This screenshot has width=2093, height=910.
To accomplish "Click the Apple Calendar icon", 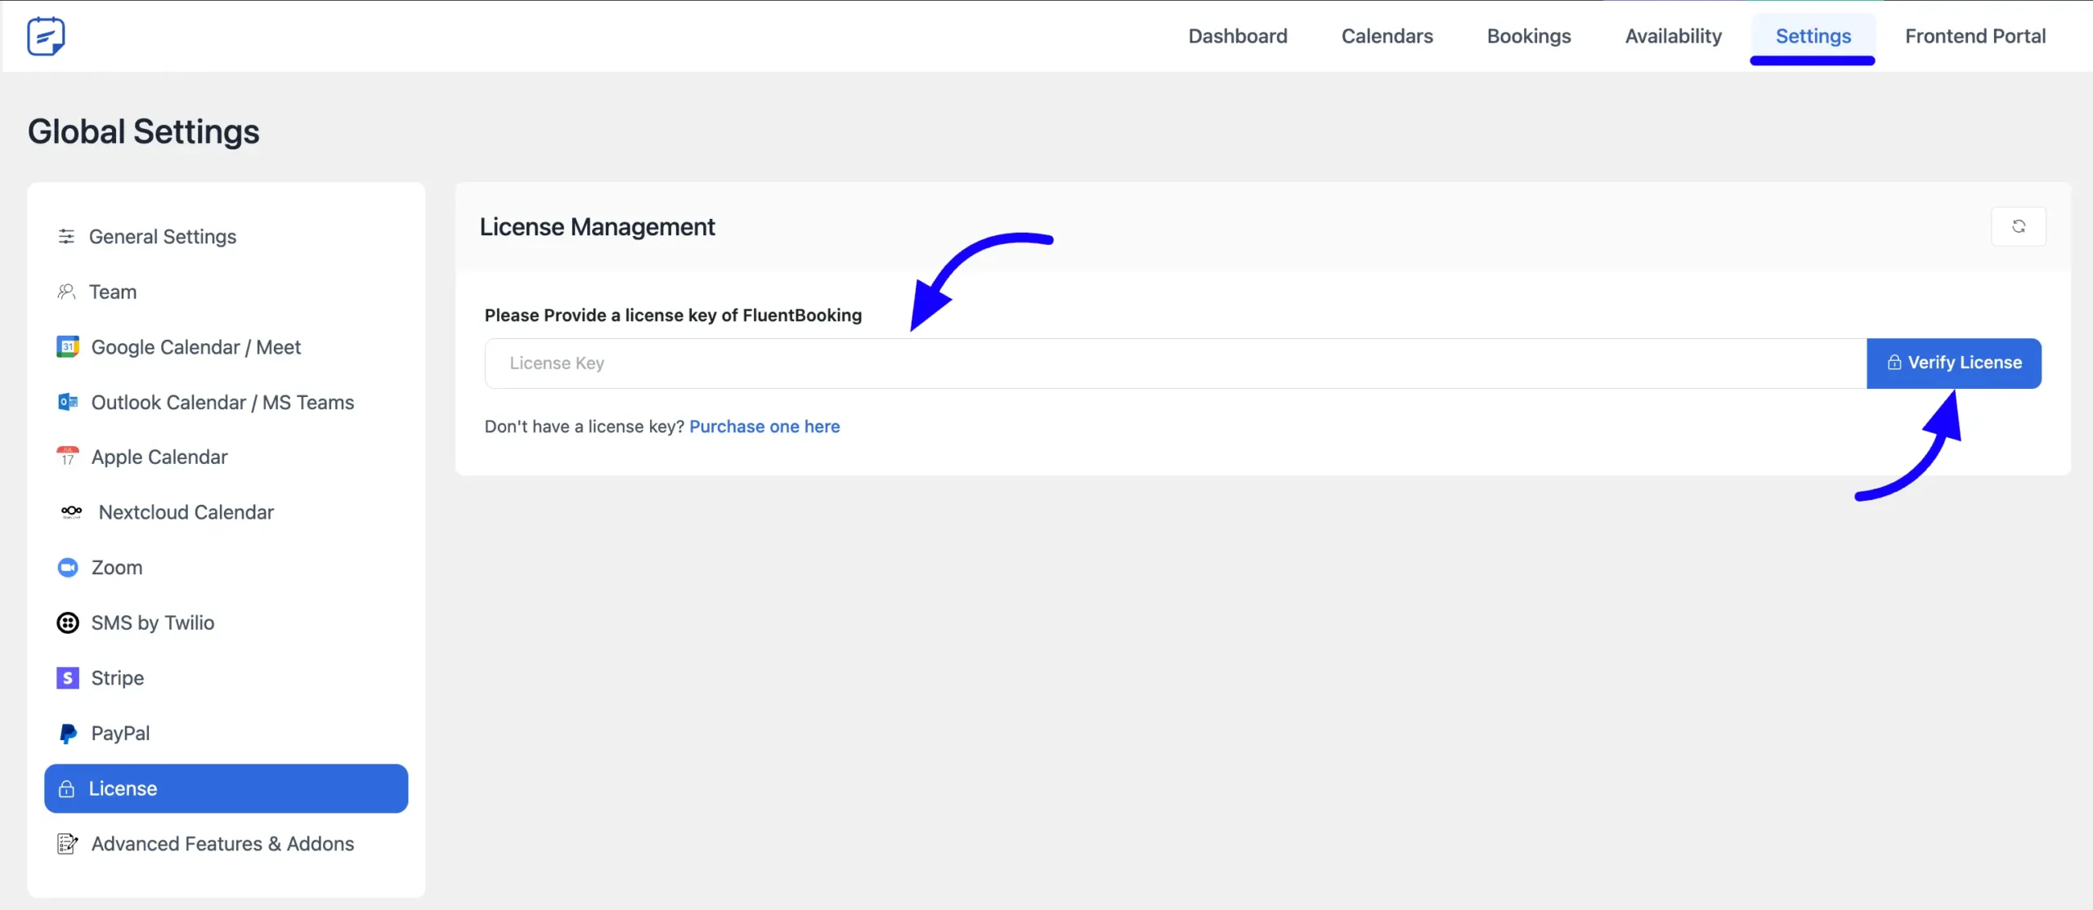I will (68, 457).
